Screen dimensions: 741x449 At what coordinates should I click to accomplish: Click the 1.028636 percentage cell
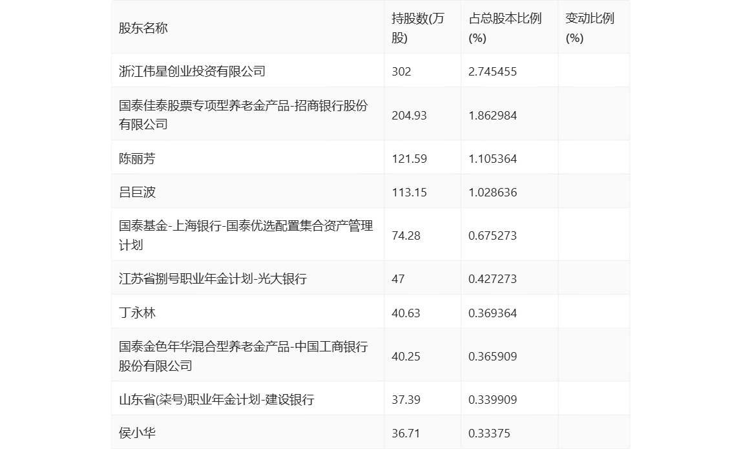tap(492, 193)
